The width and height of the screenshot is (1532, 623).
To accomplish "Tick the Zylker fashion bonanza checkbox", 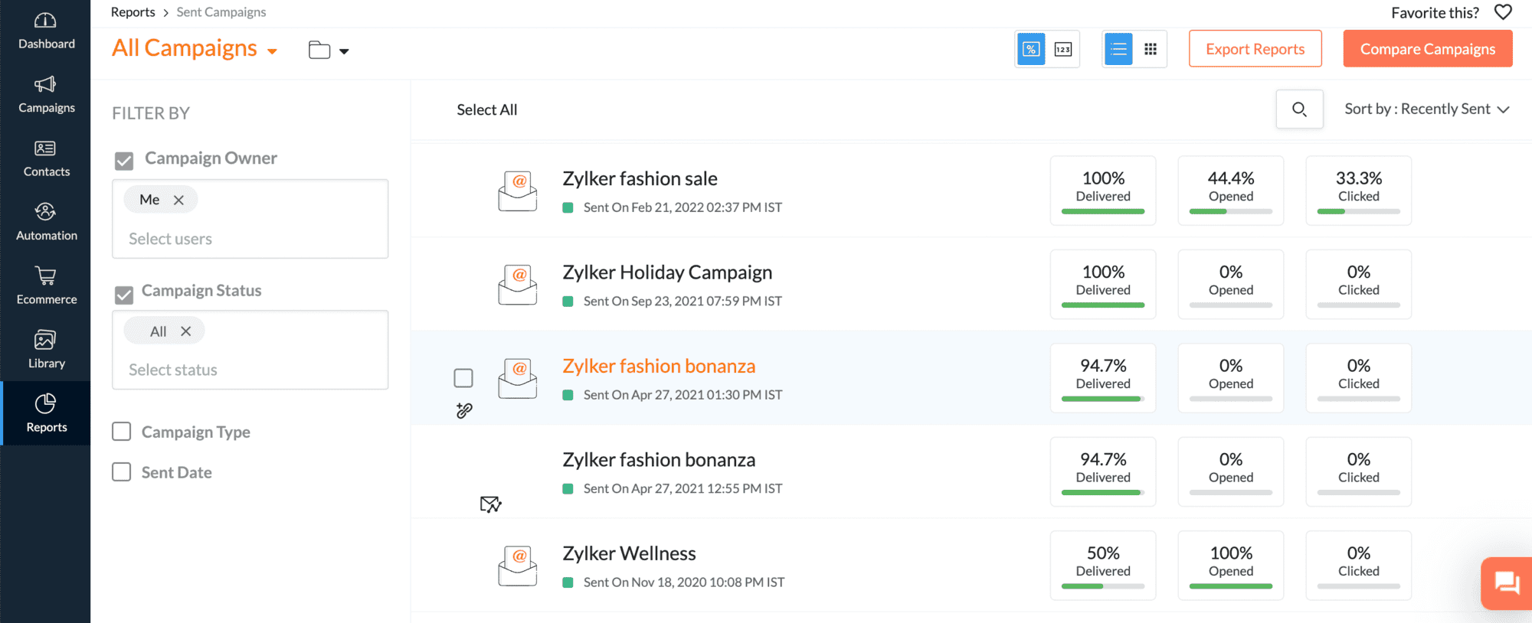I will [463, 378].
